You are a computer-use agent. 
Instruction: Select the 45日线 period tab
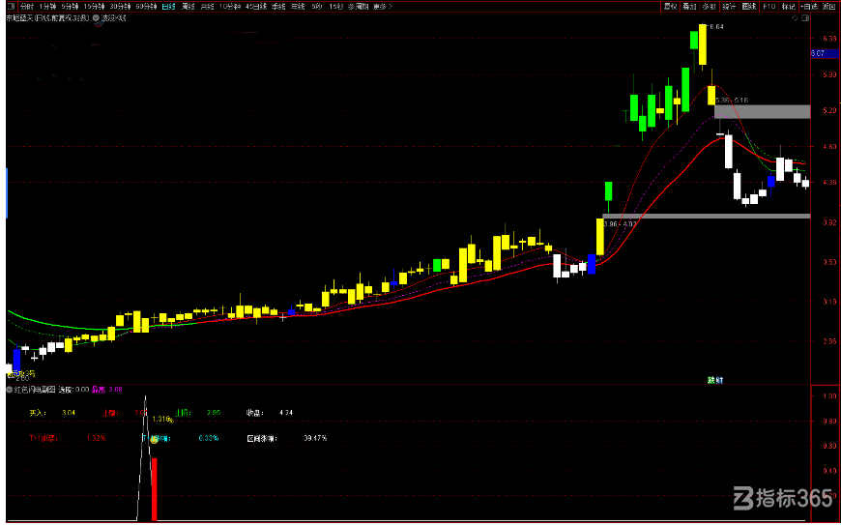coord(255,7)
